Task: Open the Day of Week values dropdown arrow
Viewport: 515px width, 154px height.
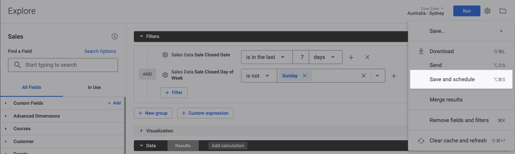Action: point(377,76)
